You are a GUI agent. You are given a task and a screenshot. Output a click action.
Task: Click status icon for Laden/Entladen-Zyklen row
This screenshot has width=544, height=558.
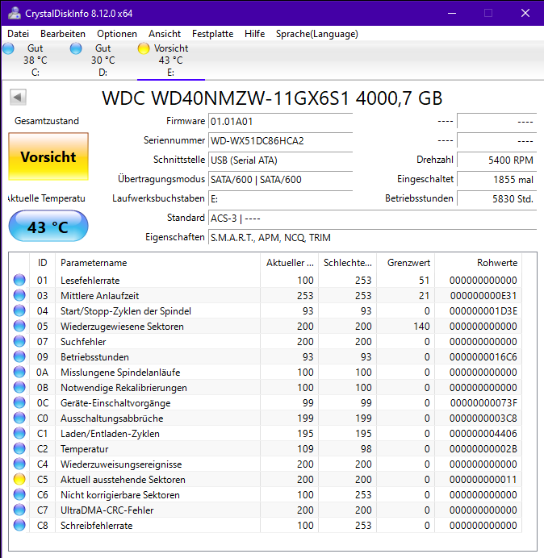point(19,433)
